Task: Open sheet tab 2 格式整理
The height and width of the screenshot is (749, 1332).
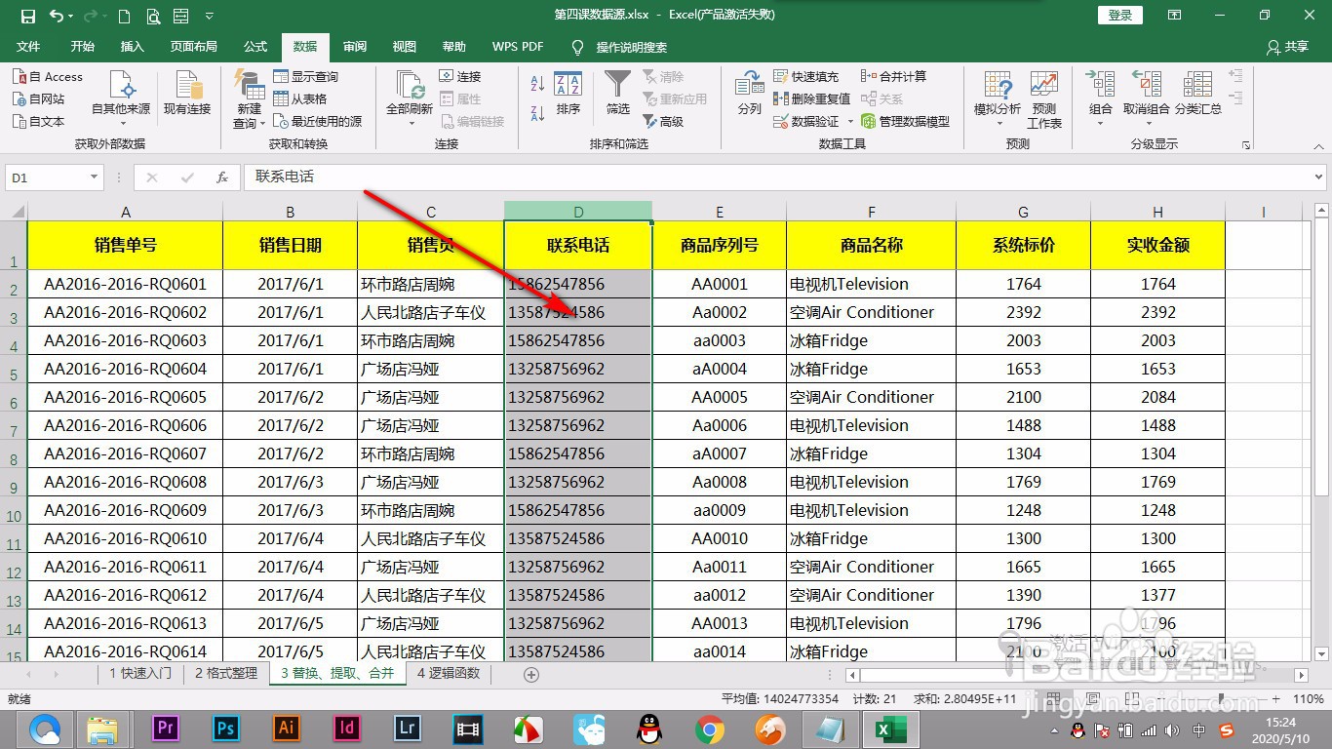Action: [x=226, y=673]
